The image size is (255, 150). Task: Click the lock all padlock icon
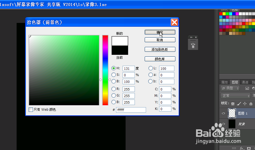click(251, 103)
